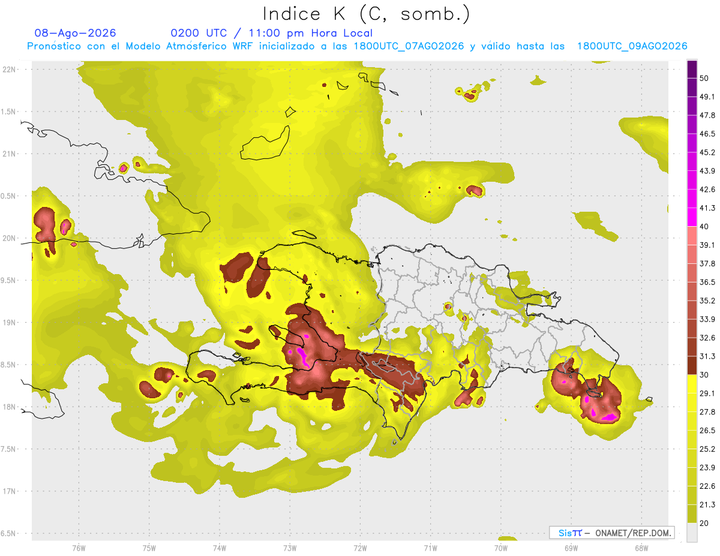This screenshot has height=556, width=720.
Task: Click the colorbar value "33.9"
Action: pos(707,319)
